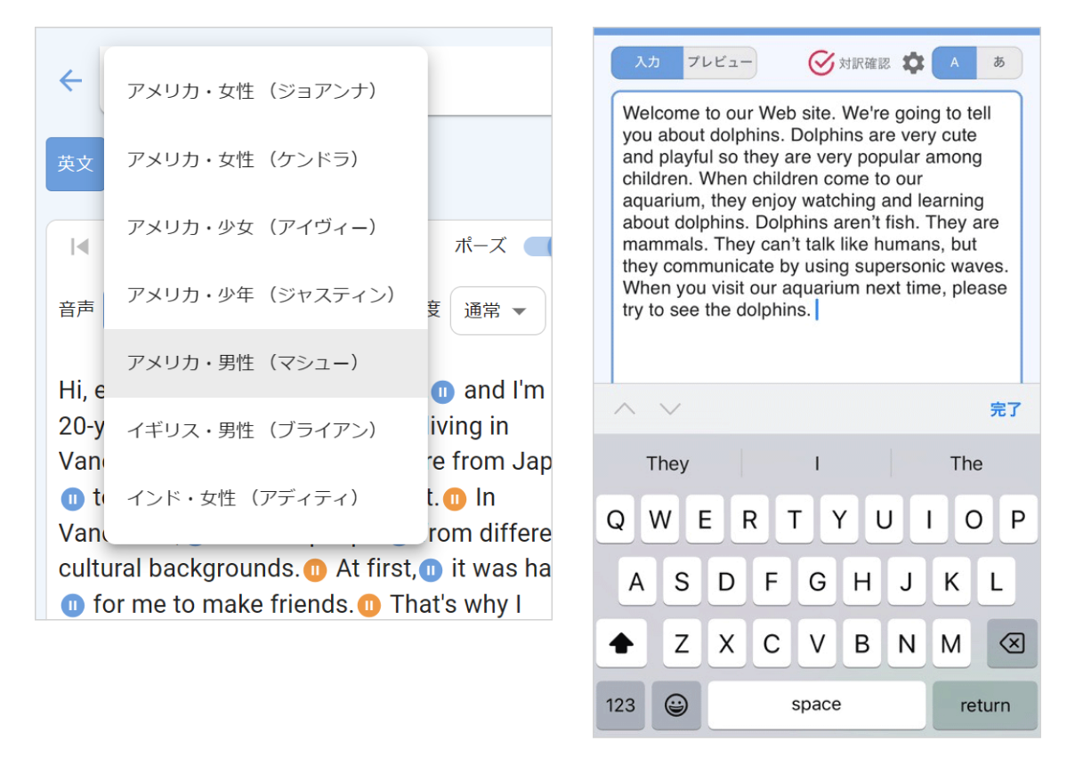Switch to the 入力 tab
The image size is (1075, 765).
pyautogui.click(x=647, y=63)
